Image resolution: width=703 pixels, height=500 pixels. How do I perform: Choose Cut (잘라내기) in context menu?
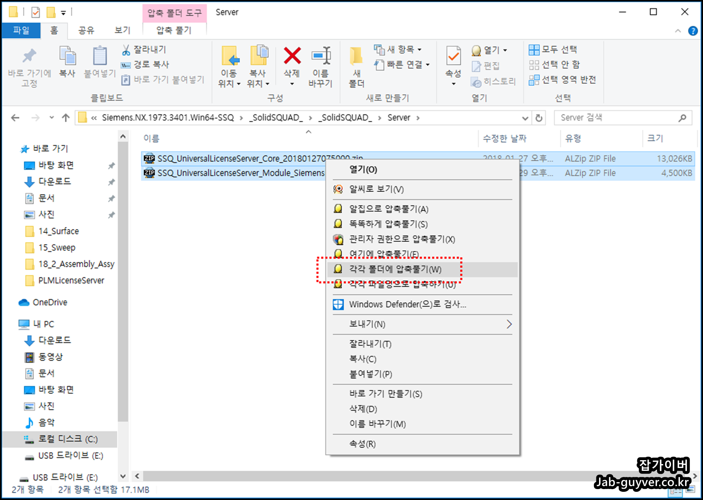point(423,344)
